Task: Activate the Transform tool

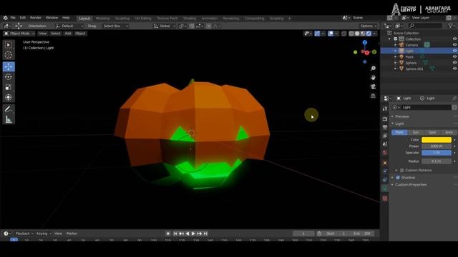Action: click(x=8, y=97)
